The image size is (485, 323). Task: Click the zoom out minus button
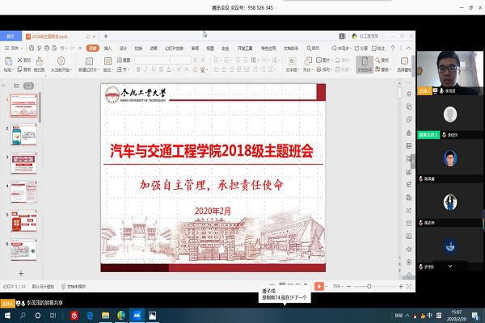(x=348, y=287)
